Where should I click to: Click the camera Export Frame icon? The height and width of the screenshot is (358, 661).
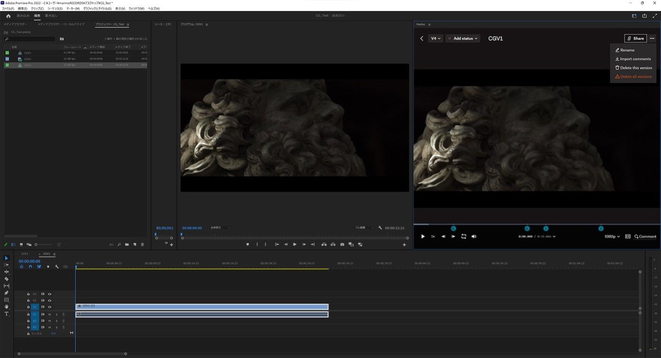pyautogui.click(x=342, y=244)
